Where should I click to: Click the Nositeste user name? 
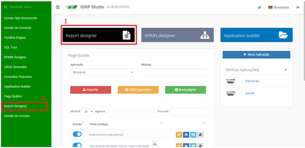(x=281, y=7)
